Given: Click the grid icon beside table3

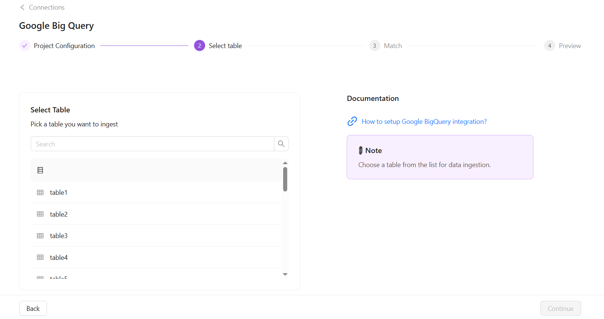Looking at the screenshot, I should point(40,236).
